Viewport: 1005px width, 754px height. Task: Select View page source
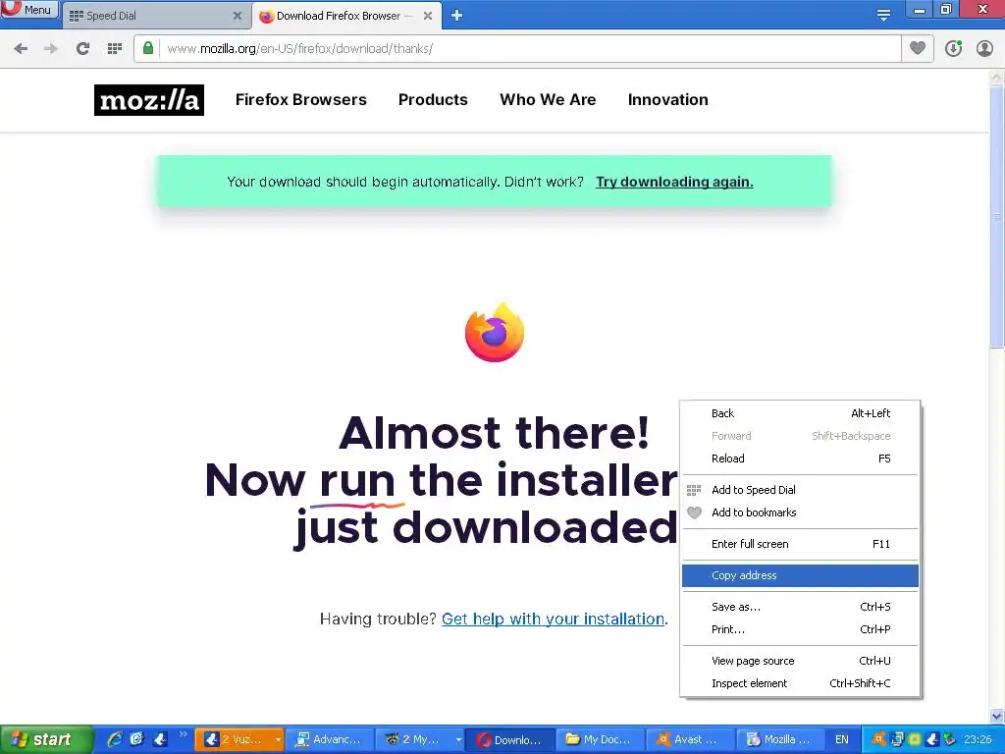click(800, 661)
